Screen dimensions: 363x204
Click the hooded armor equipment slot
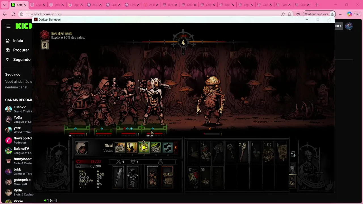click(x=132, y=177)
